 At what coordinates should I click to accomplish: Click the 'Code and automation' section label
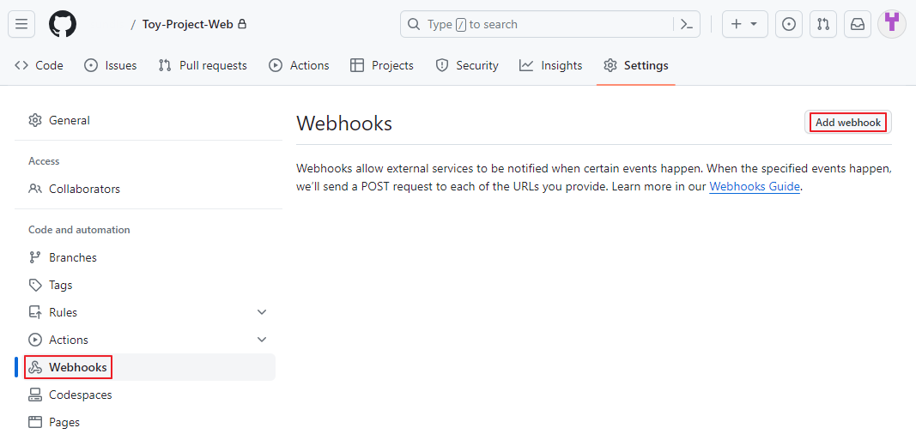(79, 230)
